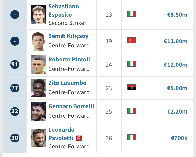Click shirt number 91 badge
The image size is (196, 157).
(x=15, y=65)
